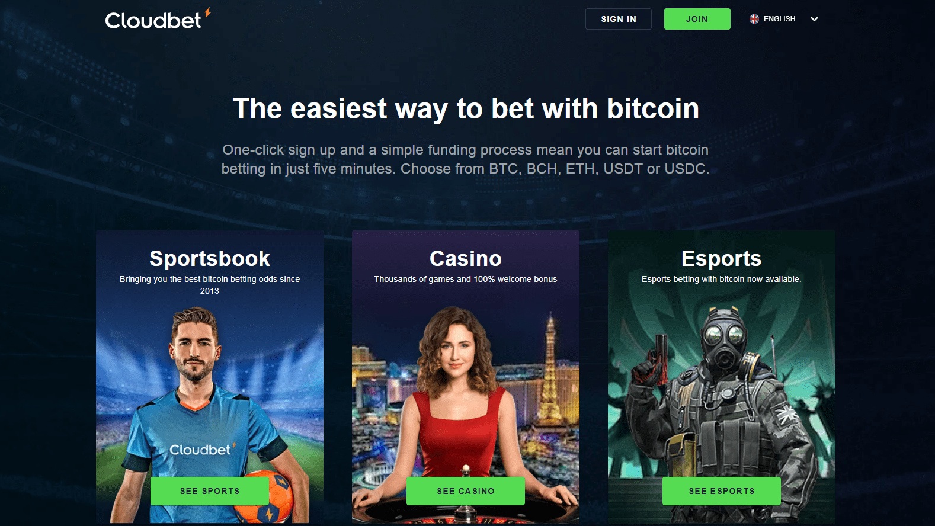Open the Sportsbook card heading

210,258
